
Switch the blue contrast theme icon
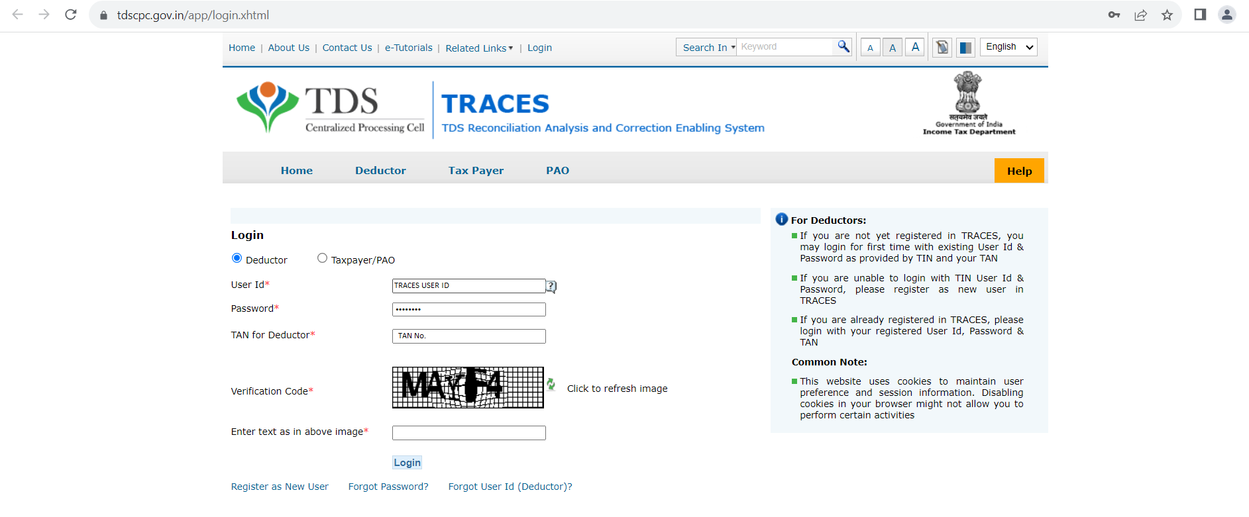tap(965, 48)
